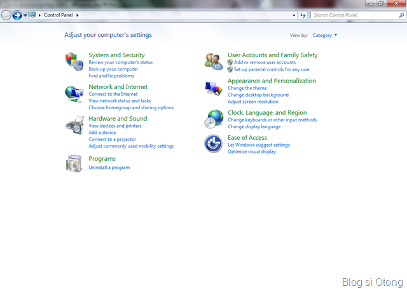Click View devices and printers

115,126
